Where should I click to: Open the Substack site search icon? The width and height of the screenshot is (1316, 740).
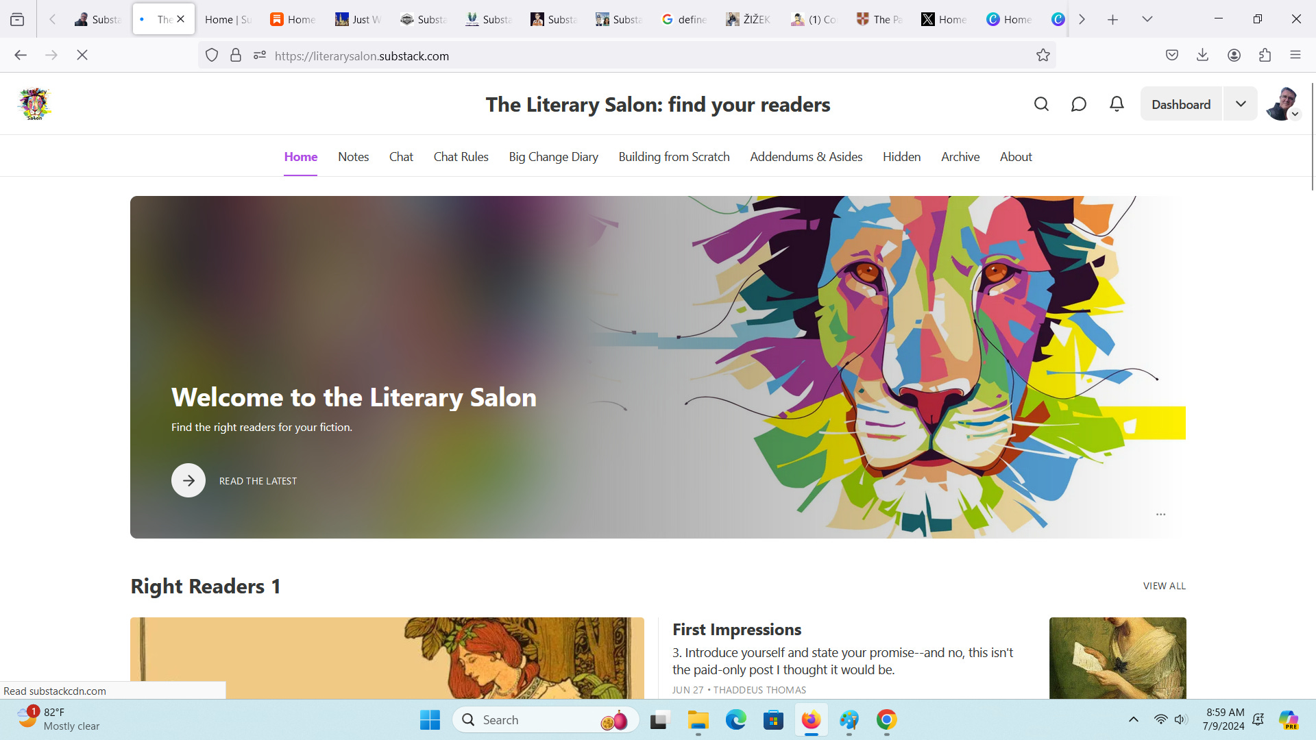(1041, 104)
